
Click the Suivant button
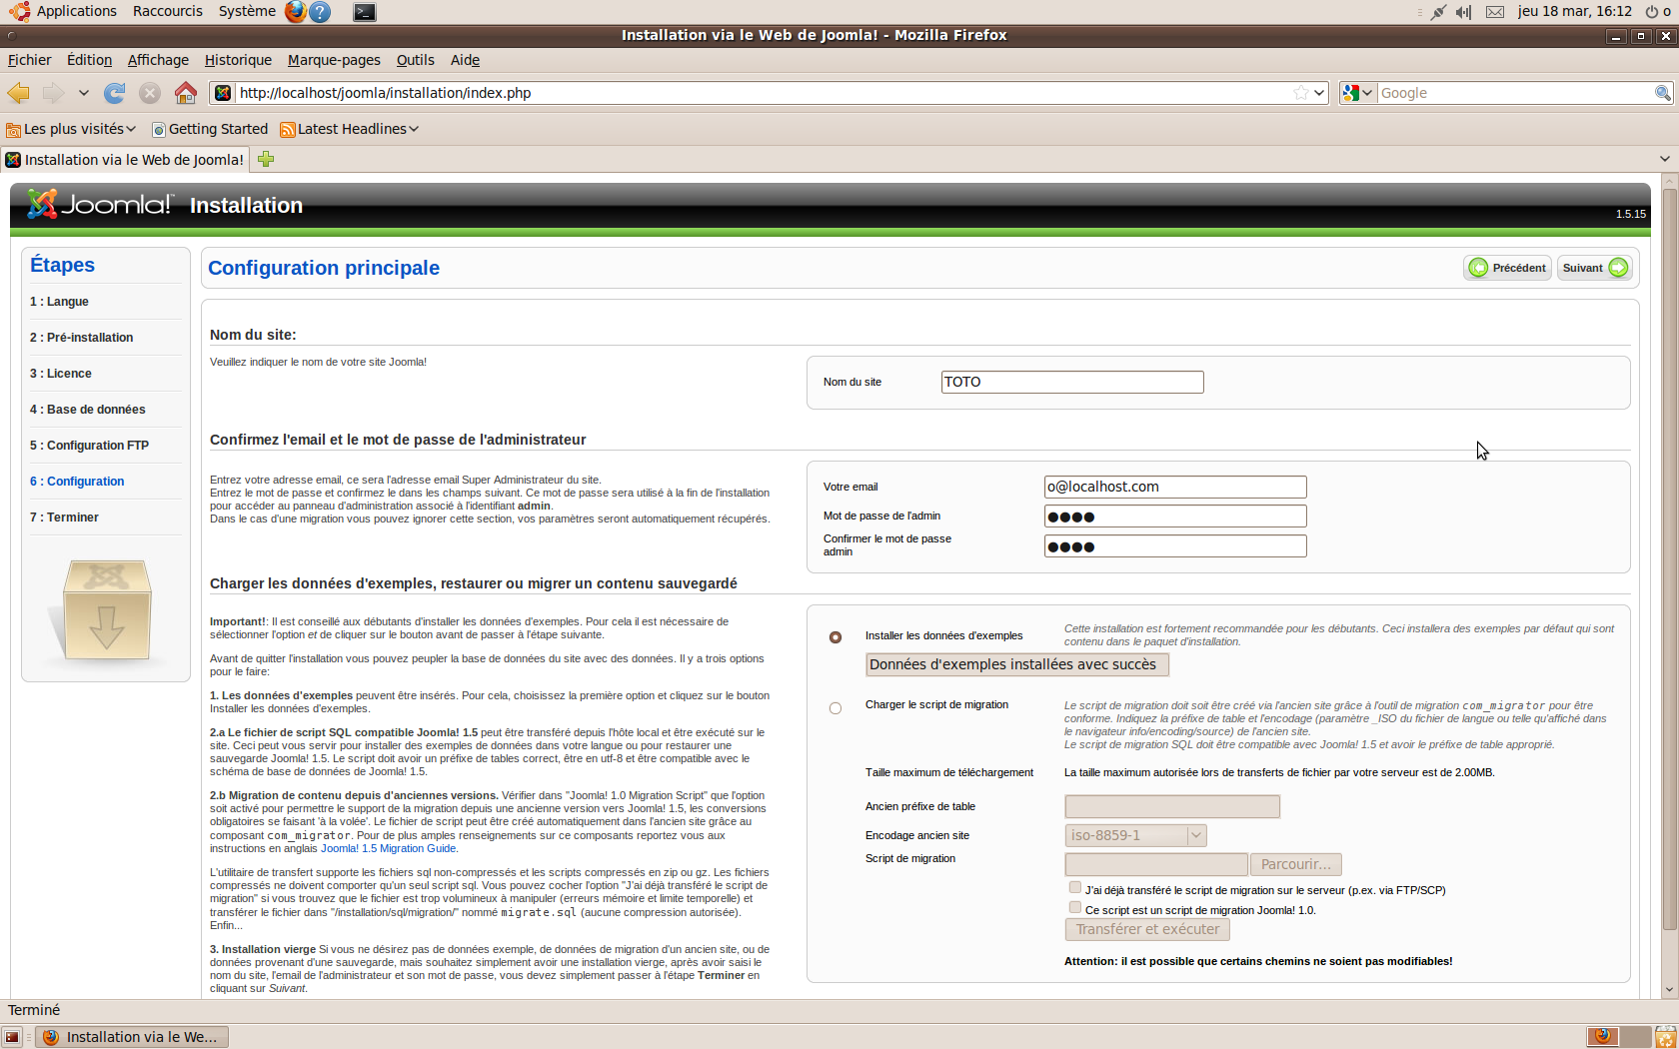[x=1594, y=268]
